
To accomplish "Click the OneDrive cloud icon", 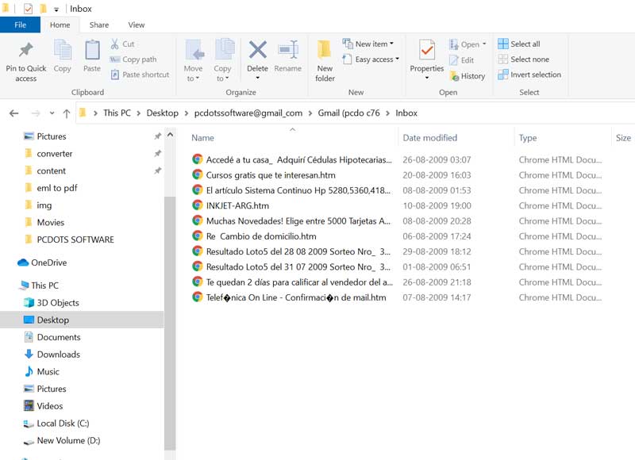I will click(23, 263).
